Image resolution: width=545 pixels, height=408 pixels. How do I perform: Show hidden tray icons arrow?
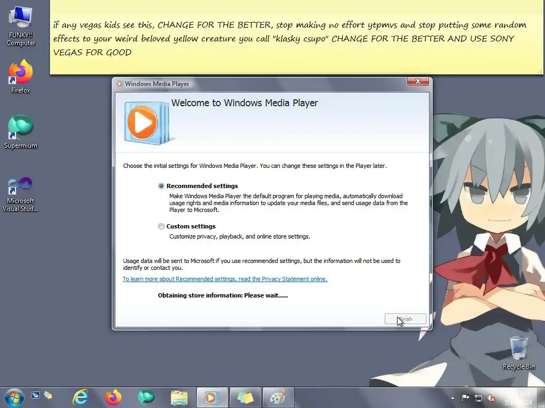tap(452, 398)
